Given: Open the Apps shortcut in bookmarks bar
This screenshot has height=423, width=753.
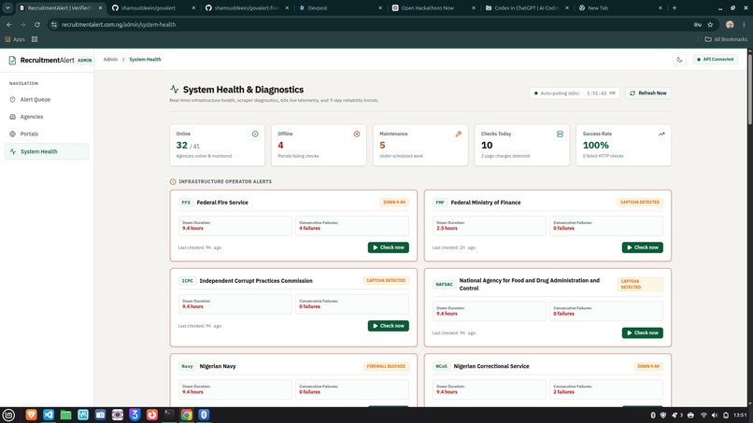Looking at the screenshot, I should [15, 39].
